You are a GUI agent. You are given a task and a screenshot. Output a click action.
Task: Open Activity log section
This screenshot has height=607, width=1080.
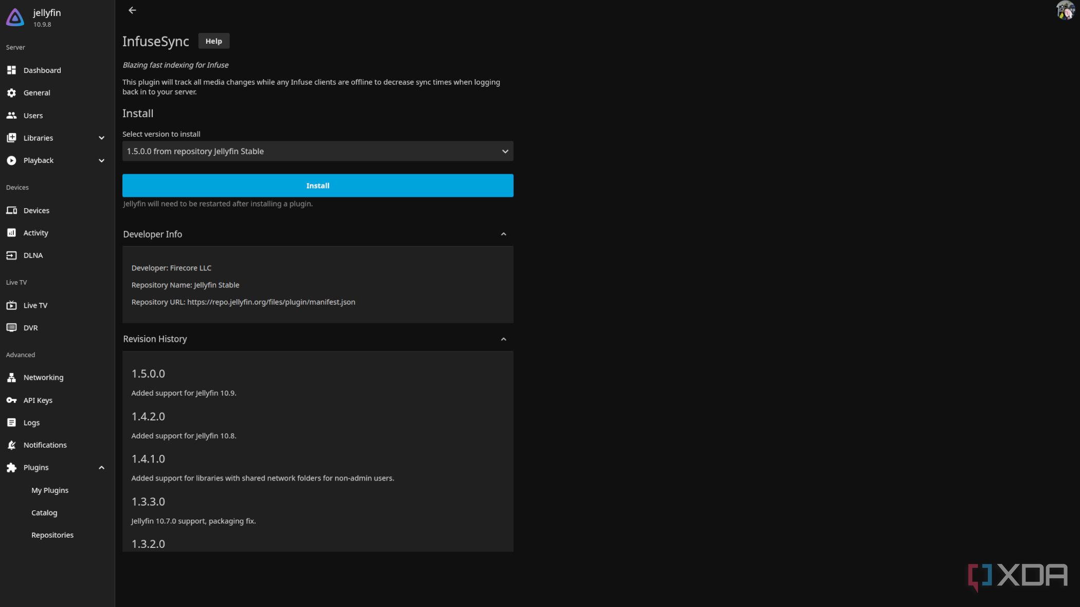[35, 232]
